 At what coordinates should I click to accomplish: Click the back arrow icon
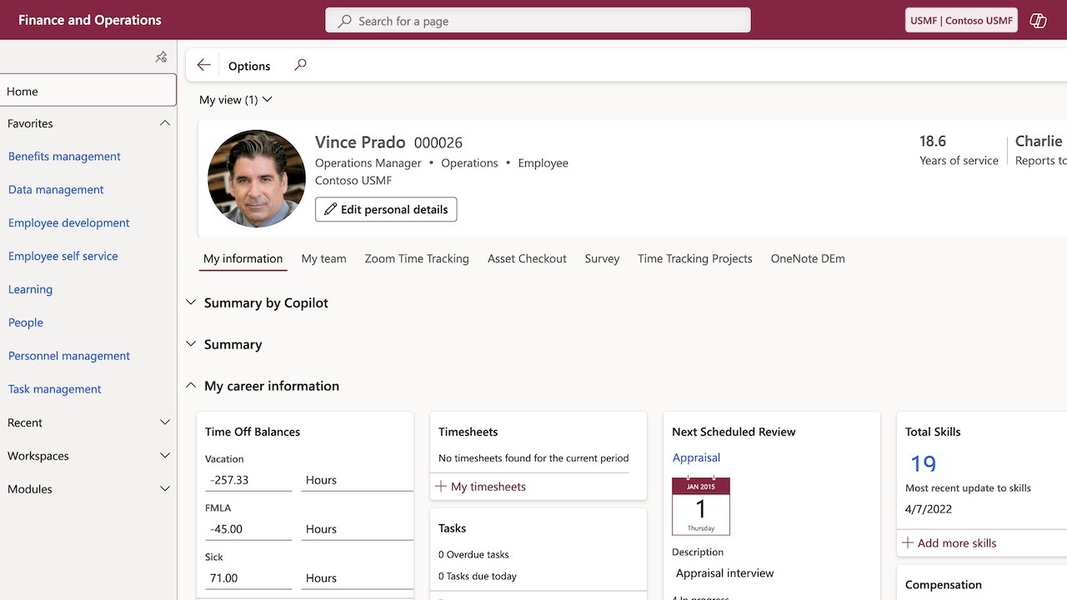pos(203,65)
